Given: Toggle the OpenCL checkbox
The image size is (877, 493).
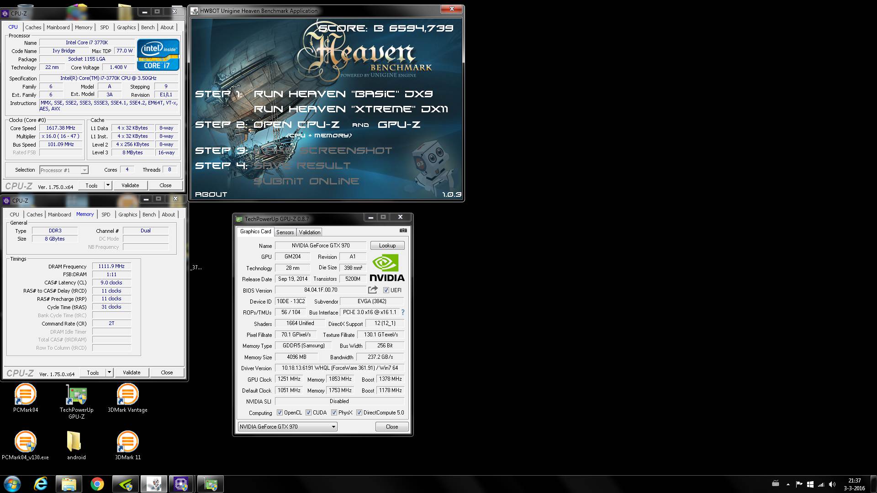Looking at the screenshot, I should 280,413.
